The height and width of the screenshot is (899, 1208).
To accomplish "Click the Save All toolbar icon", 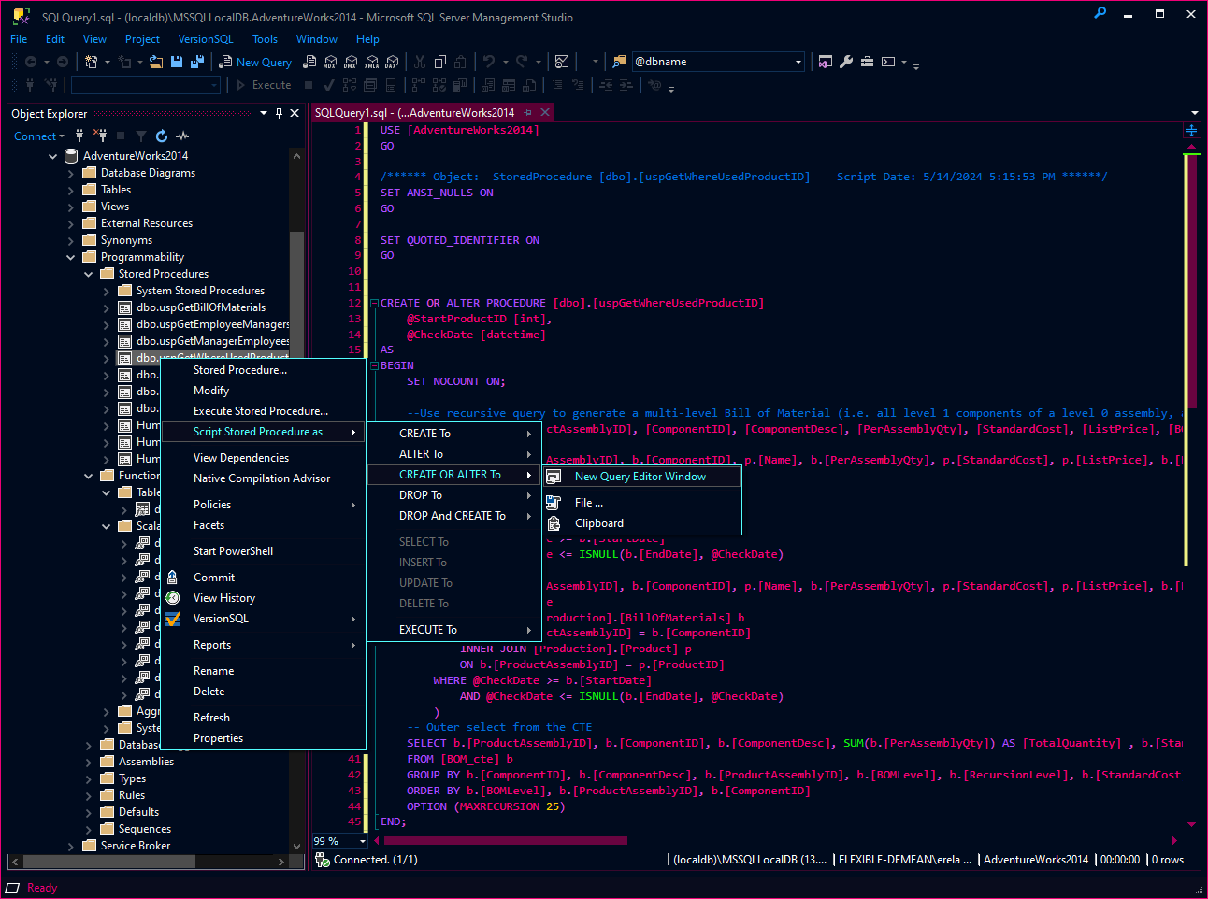I will [196, 62].
